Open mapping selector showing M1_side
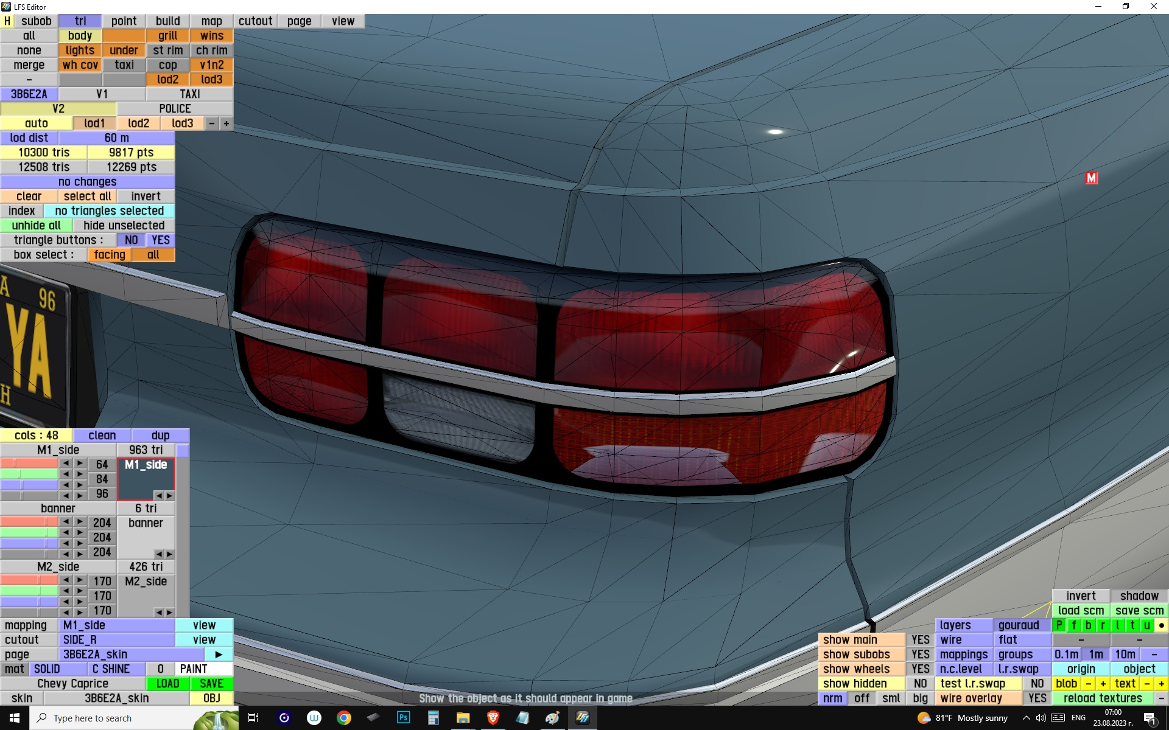This screenshot has height=730, width=1169. click(117, 625)
